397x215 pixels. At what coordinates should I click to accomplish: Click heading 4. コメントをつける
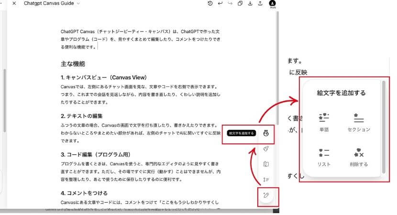(x=84, y=193)
